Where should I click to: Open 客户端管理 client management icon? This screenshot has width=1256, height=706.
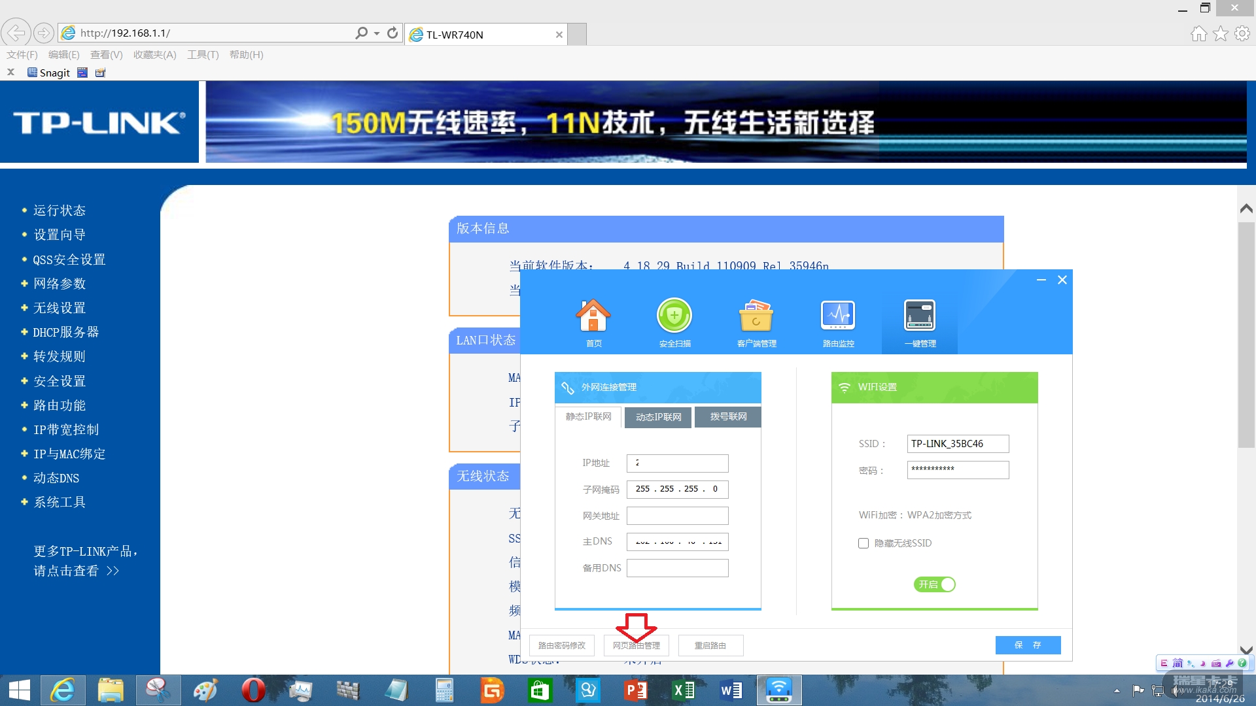(756, 316)
